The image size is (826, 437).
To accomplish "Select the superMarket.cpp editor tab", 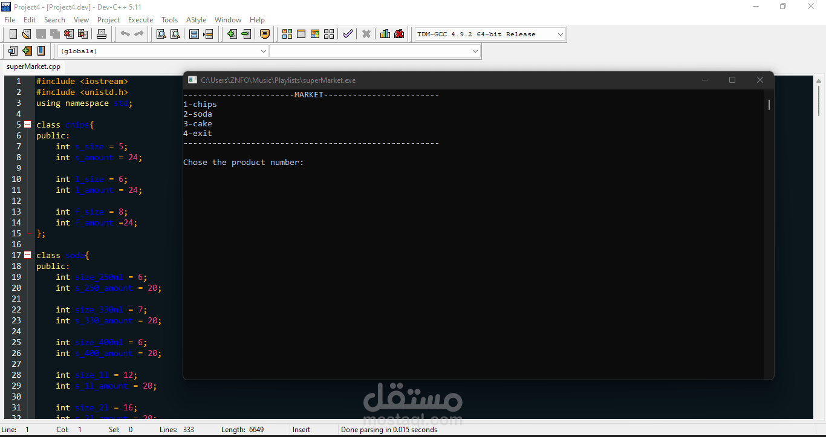I will pyautogui.click(x=34, y=66).
